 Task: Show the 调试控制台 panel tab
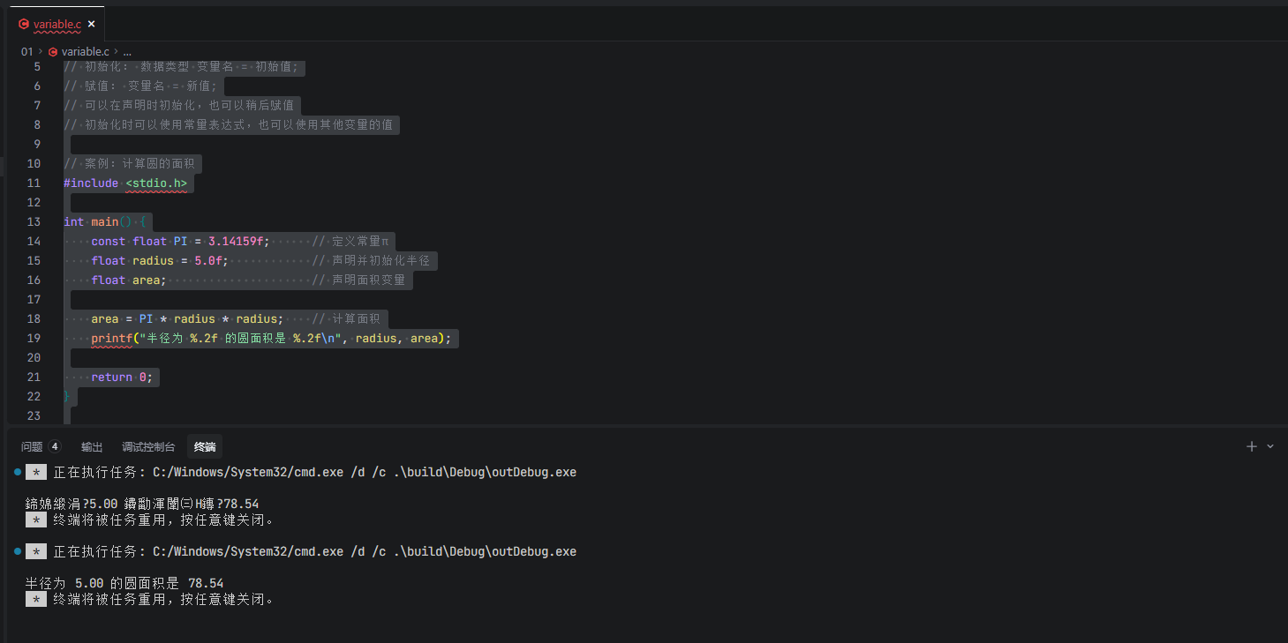[x=148, y=447]
